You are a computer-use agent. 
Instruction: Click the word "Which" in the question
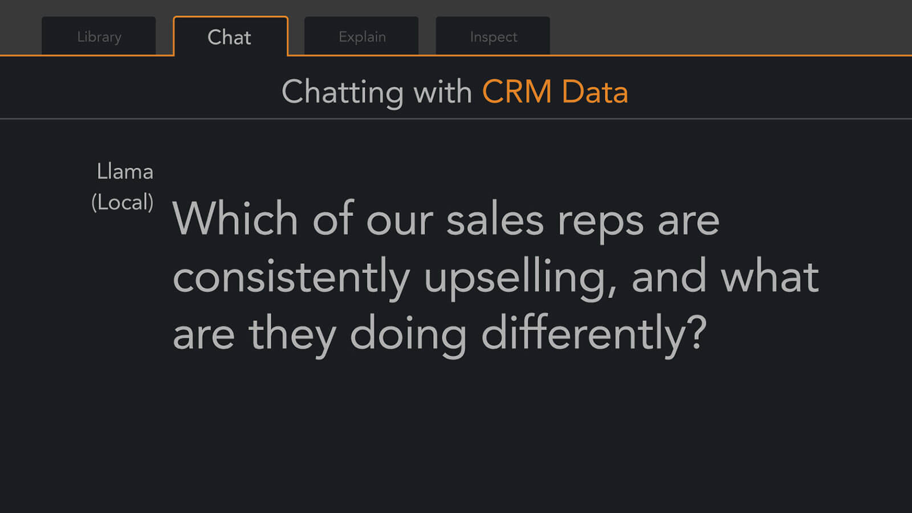(x=235, y=219)
